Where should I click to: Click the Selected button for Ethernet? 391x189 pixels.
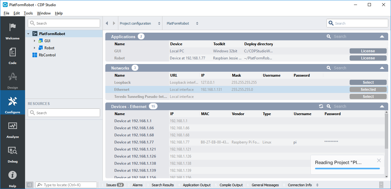point(368,90)
